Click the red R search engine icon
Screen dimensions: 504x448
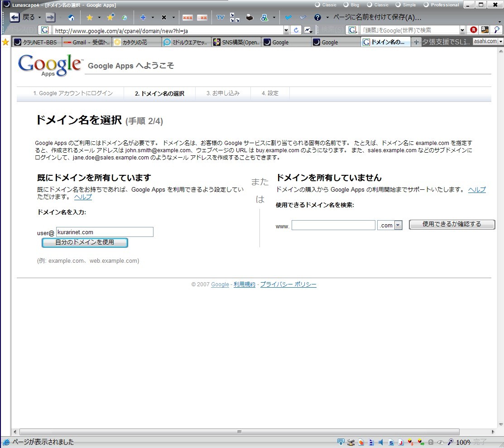[x=474, y=30]
